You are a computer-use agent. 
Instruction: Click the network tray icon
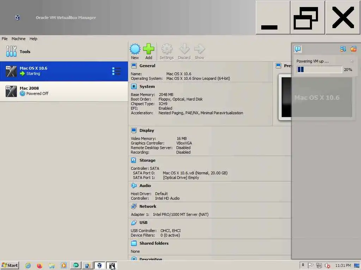click(319, 266)
